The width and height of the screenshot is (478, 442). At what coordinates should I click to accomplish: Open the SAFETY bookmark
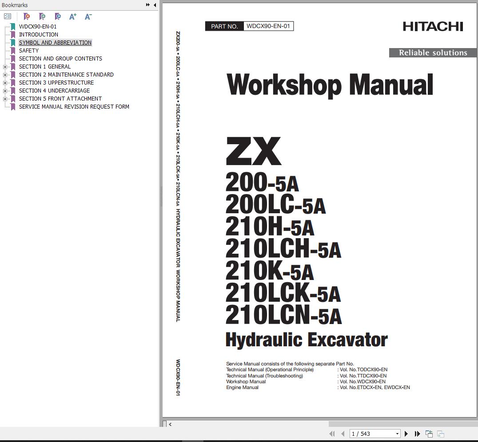[29, 50]
